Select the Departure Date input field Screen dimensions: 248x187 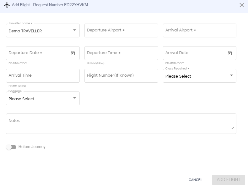pyautogui.click(x=38, y=53)
